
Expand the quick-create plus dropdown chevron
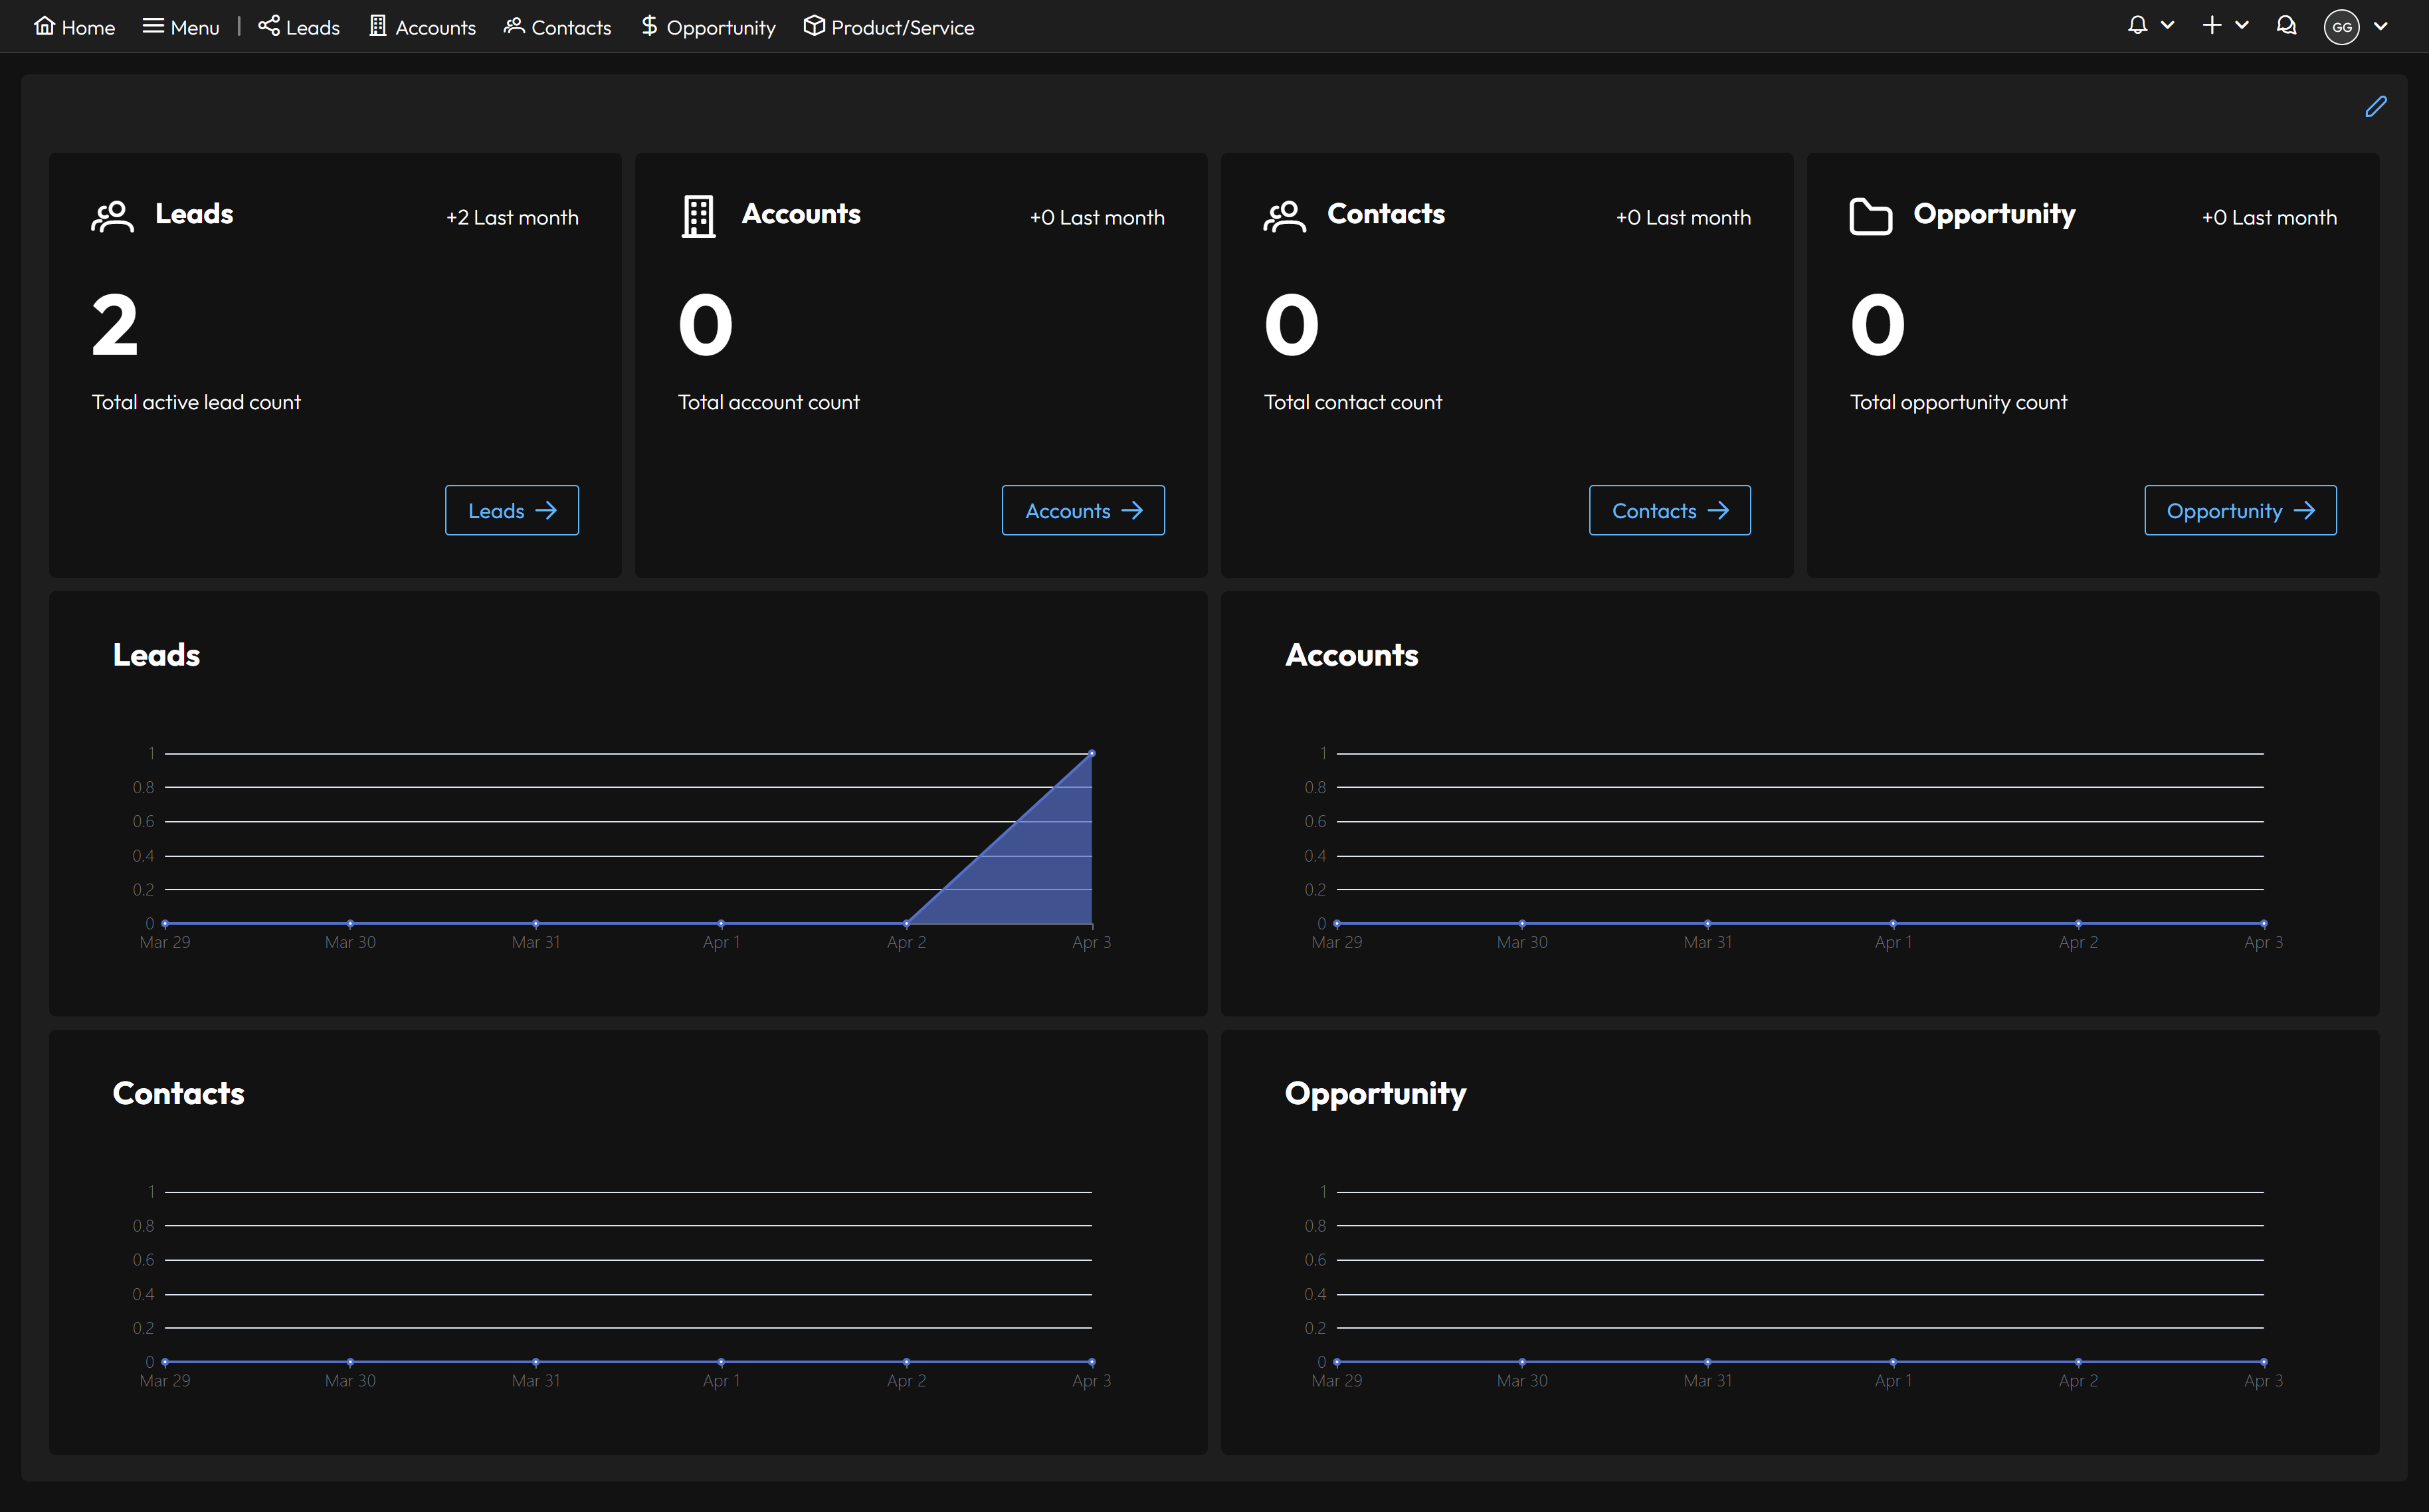[2241, 26]
